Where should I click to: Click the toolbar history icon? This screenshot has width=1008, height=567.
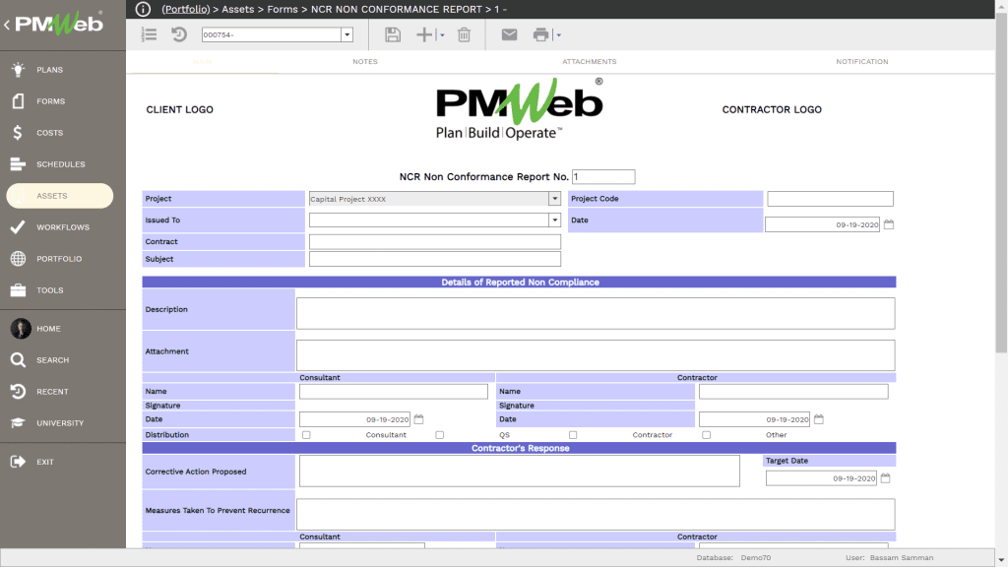[x=179, y=34]
